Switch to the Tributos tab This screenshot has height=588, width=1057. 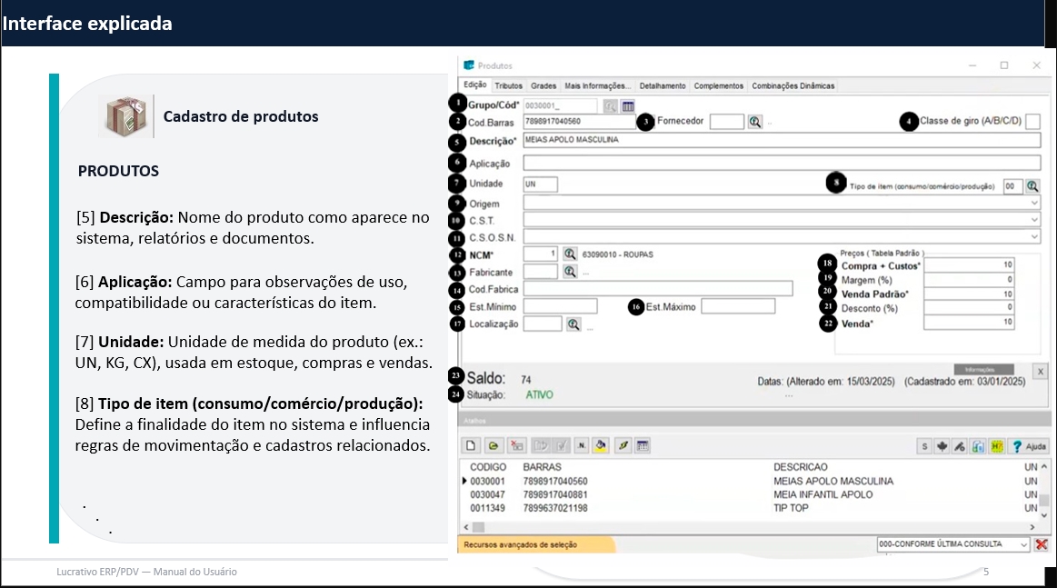click(509, 86)
